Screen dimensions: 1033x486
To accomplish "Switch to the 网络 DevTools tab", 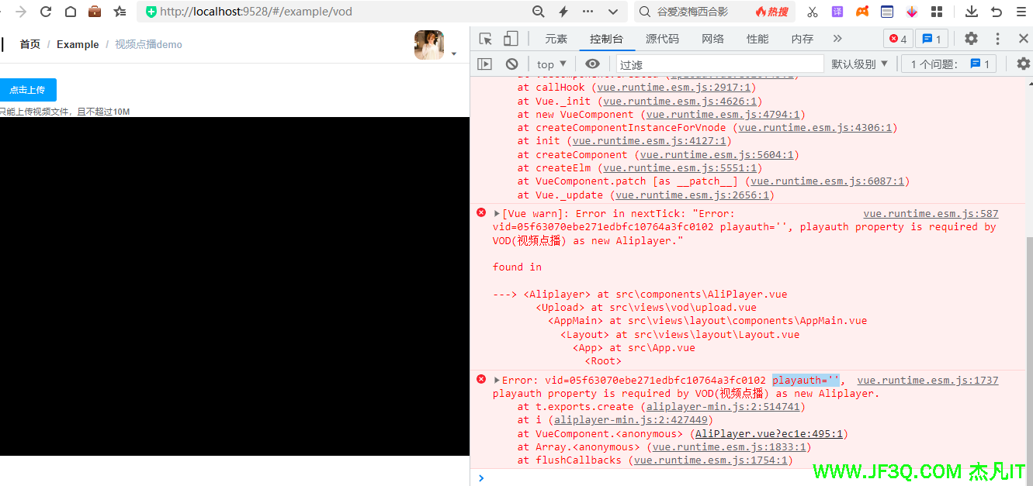I will pyautogui.click(x=712, y=39).
